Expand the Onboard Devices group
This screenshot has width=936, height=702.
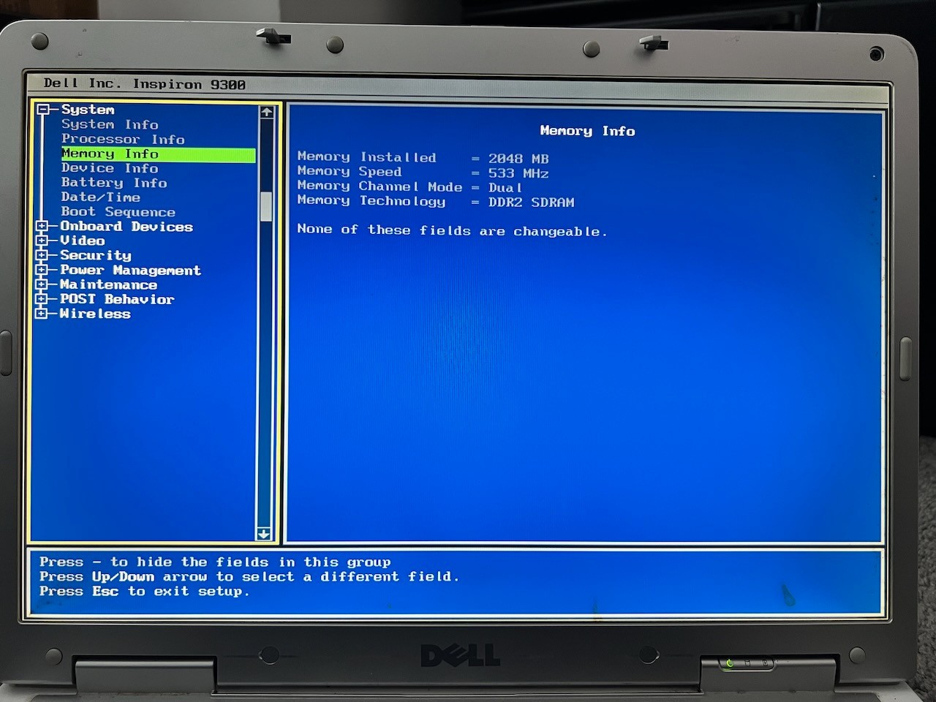coord(42,227)
